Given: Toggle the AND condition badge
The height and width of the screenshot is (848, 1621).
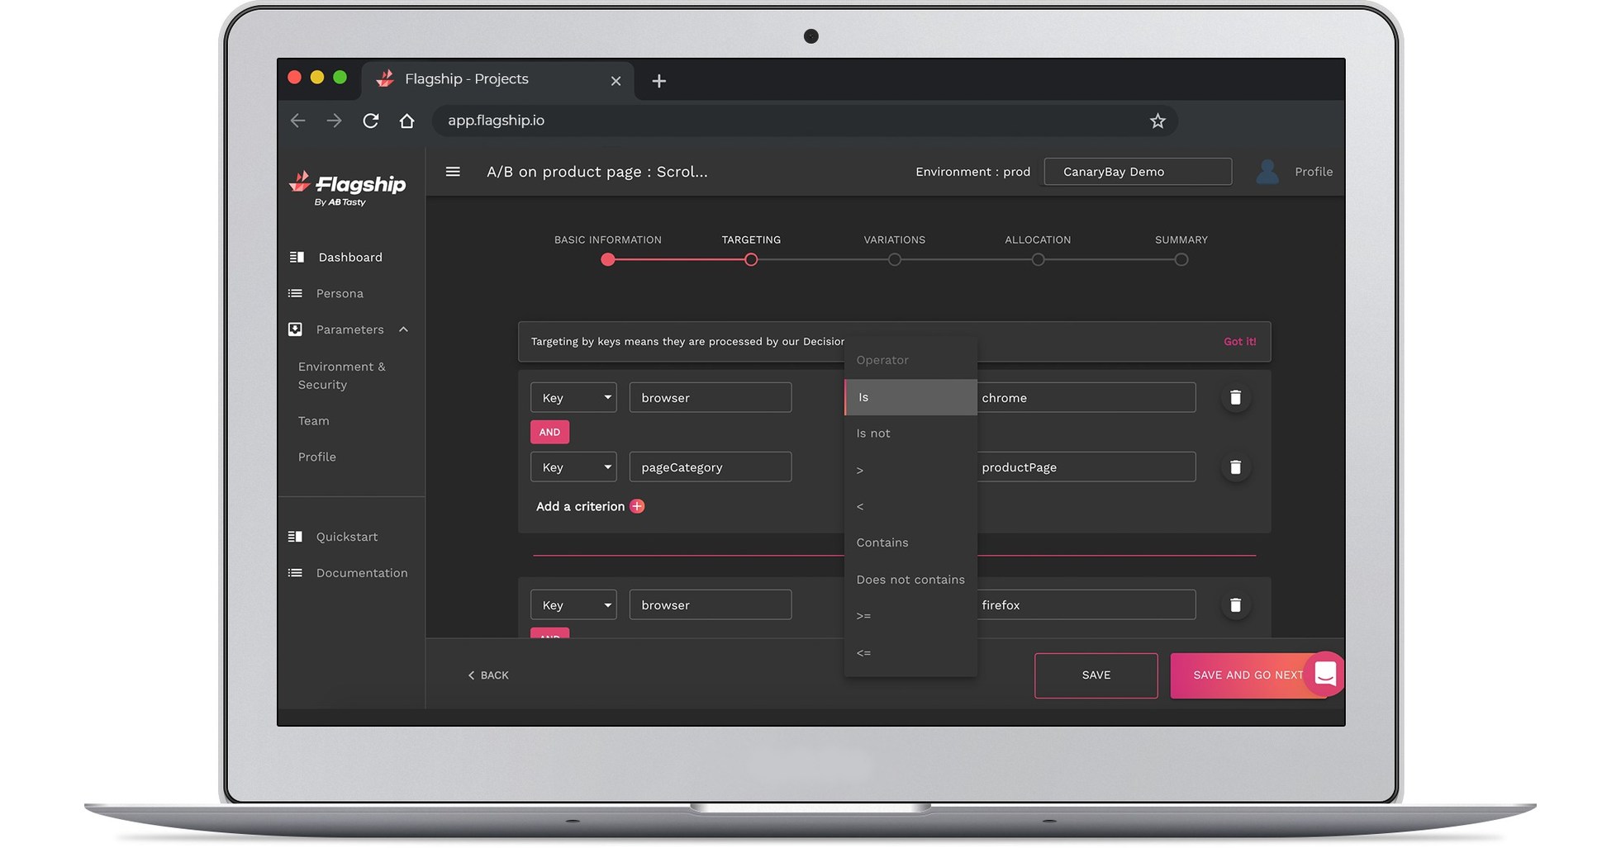Looking at the screenshot, I should [x=549, y=431].
